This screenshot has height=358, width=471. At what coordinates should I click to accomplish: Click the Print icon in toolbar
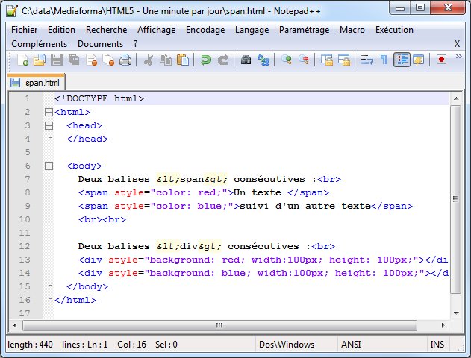125,60
